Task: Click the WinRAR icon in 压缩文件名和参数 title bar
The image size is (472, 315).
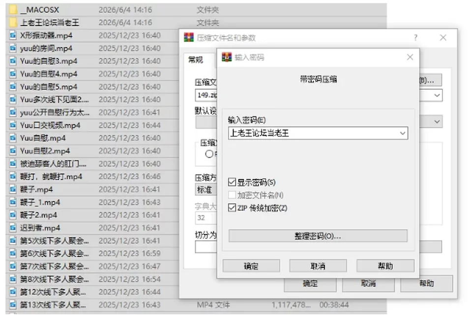Action: pyautogui.click(x=189, y=38)
